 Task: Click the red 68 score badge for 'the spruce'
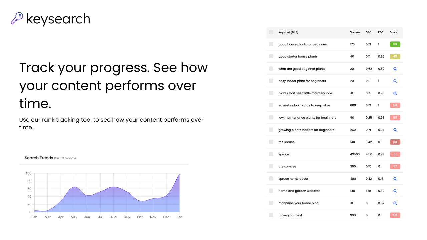[x=395, y=142]
